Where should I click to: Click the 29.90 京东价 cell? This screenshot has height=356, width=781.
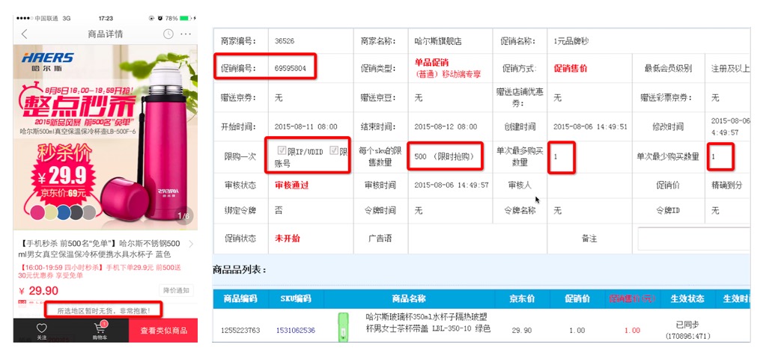[522, 330]
